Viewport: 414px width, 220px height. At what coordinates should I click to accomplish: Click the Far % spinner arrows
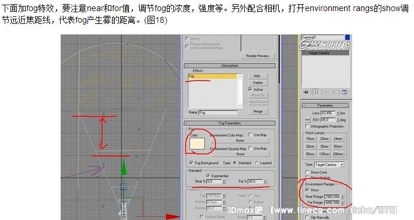pyautogui.click(x=265, y=181)
